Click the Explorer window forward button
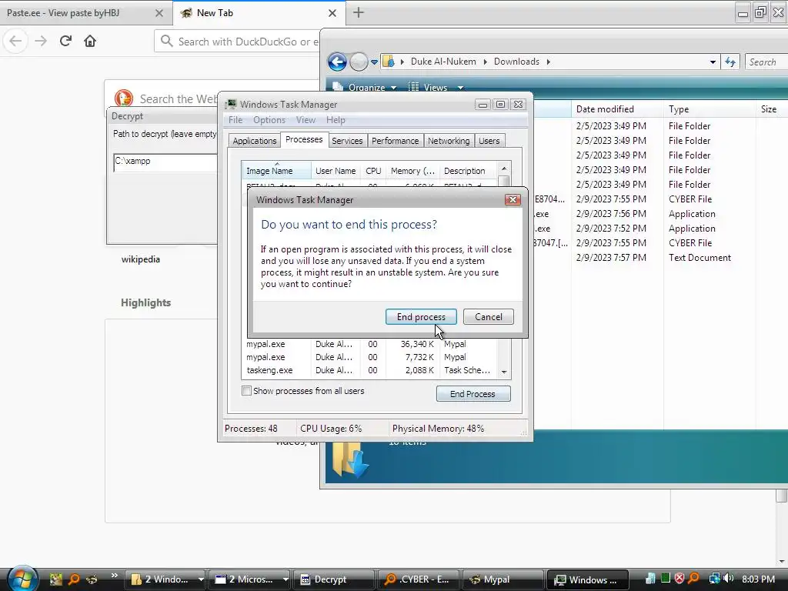788x591 pixels. click(x=359, y=62)
